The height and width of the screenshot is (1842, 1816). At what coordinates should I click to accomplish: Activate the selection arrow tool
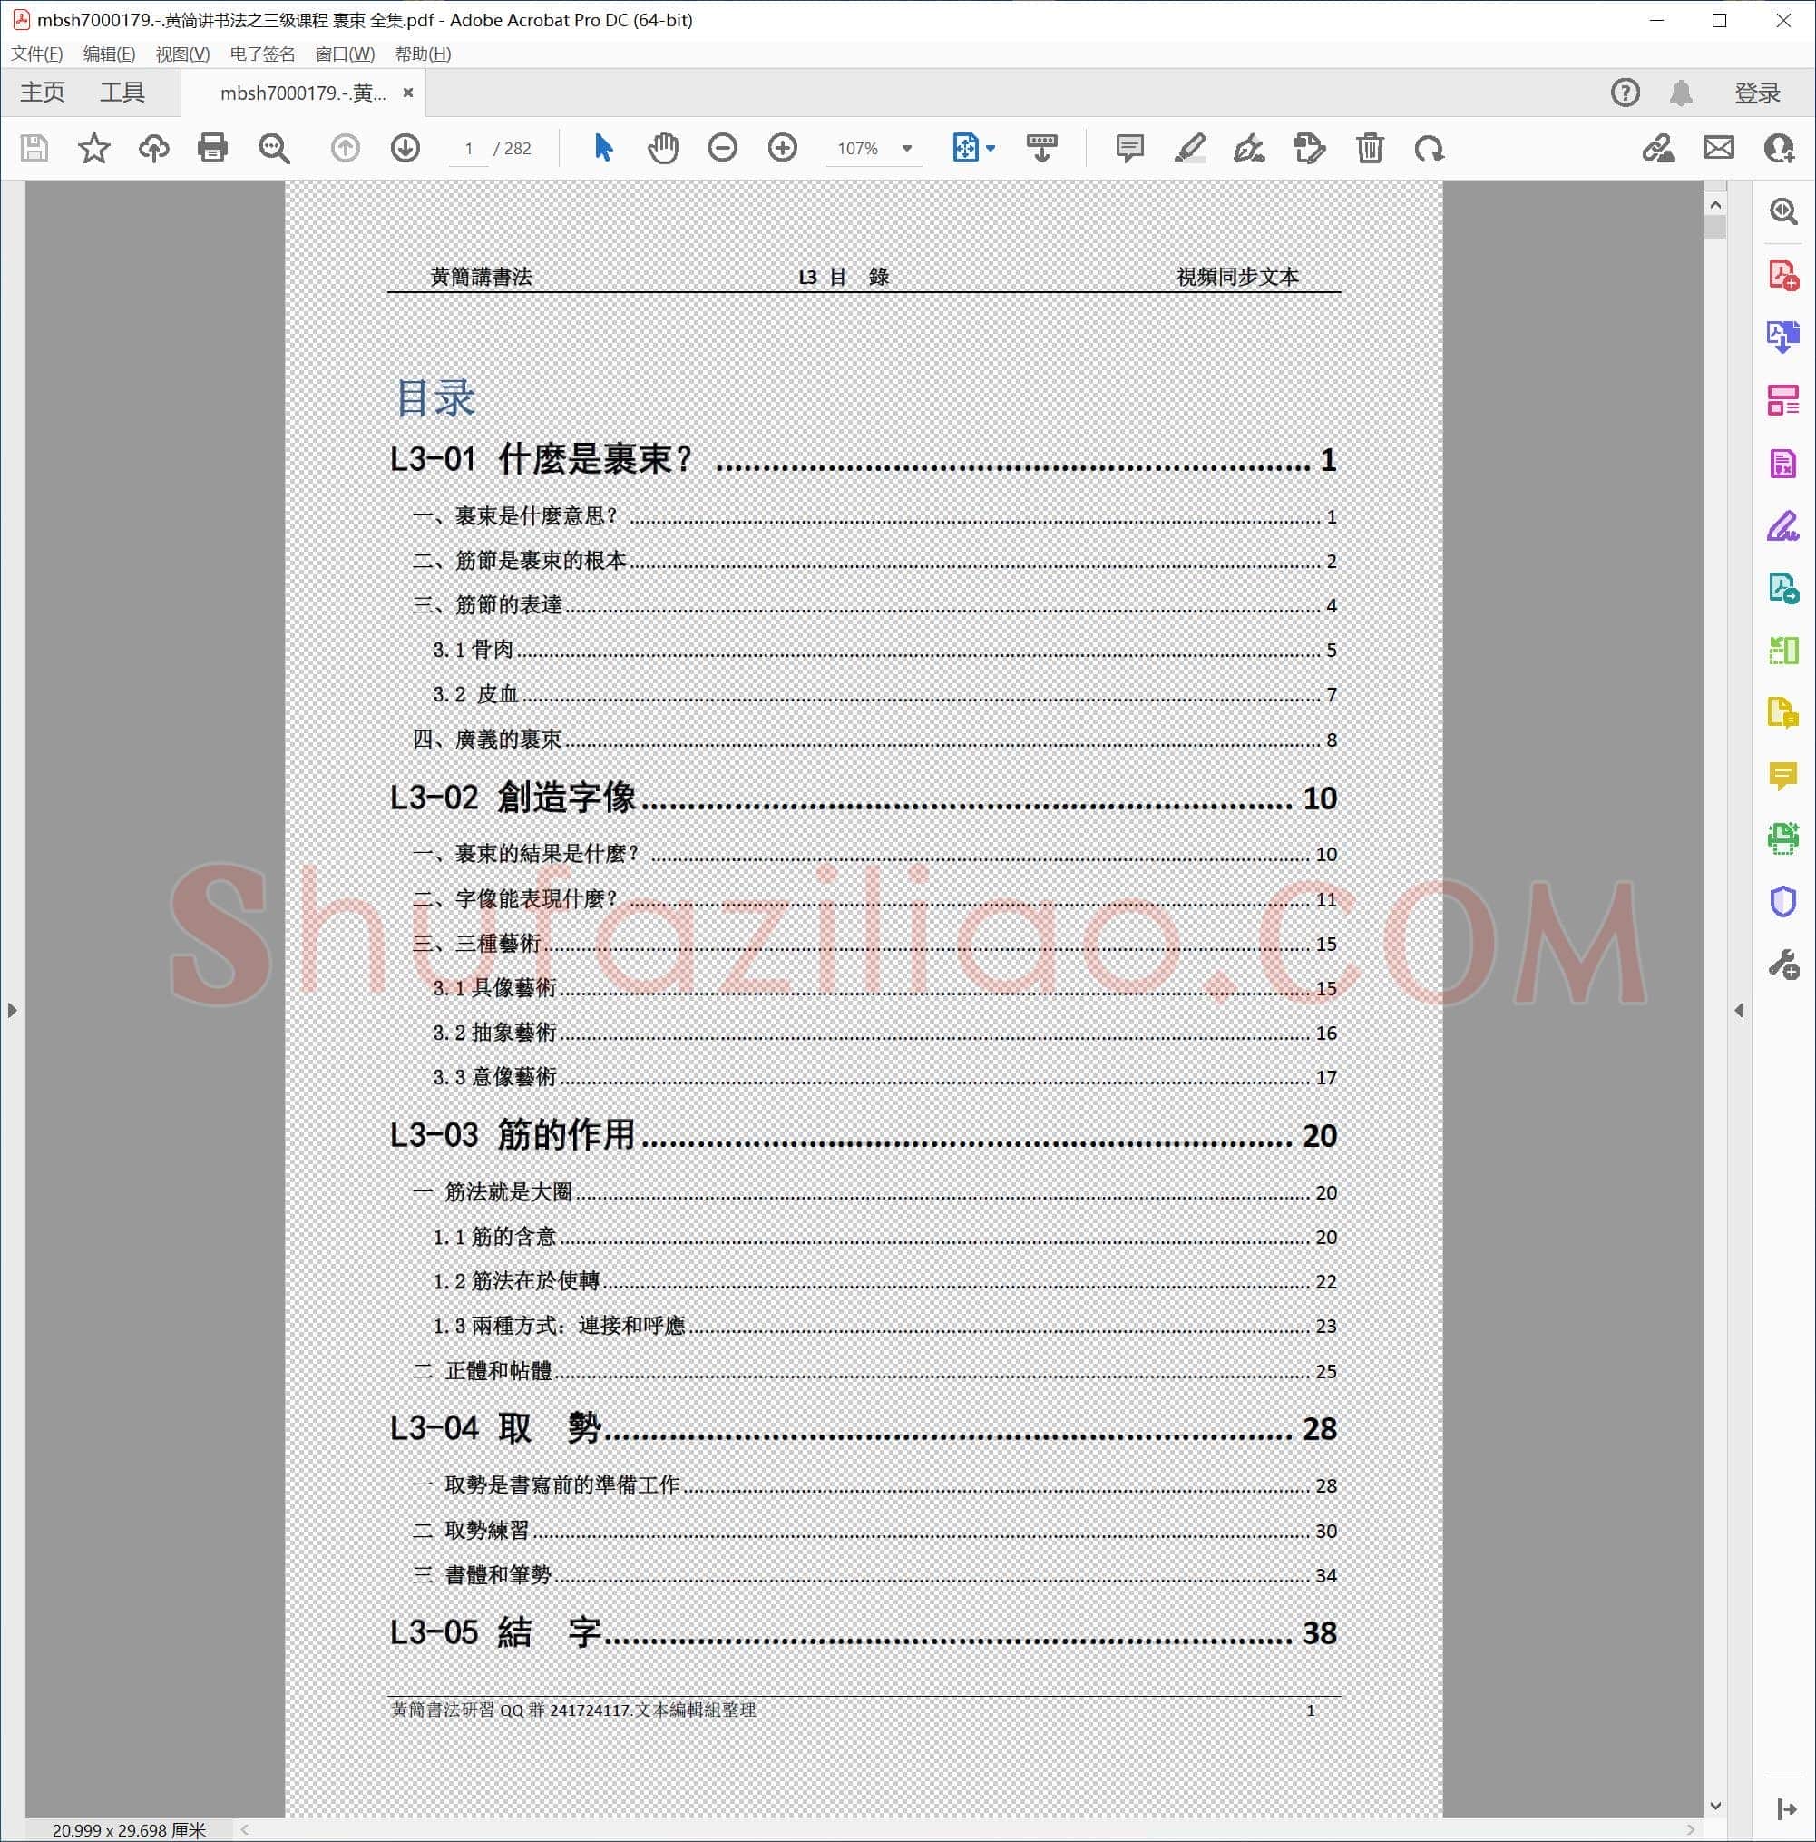click(603, 149)
